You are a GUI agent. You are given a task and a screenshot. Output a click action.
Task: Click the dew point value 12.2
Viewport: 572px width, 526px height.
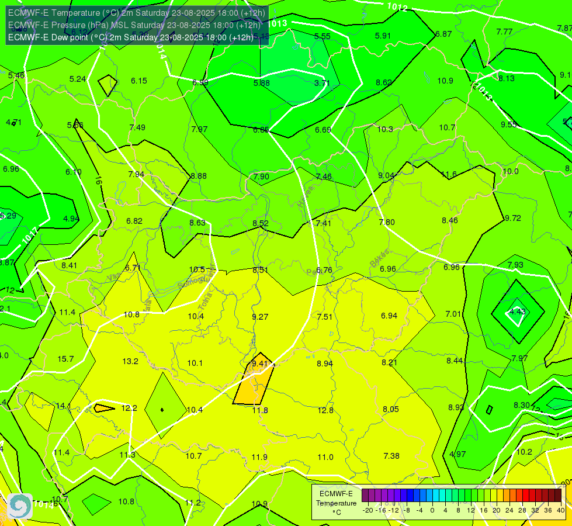[x=129, y=408]
